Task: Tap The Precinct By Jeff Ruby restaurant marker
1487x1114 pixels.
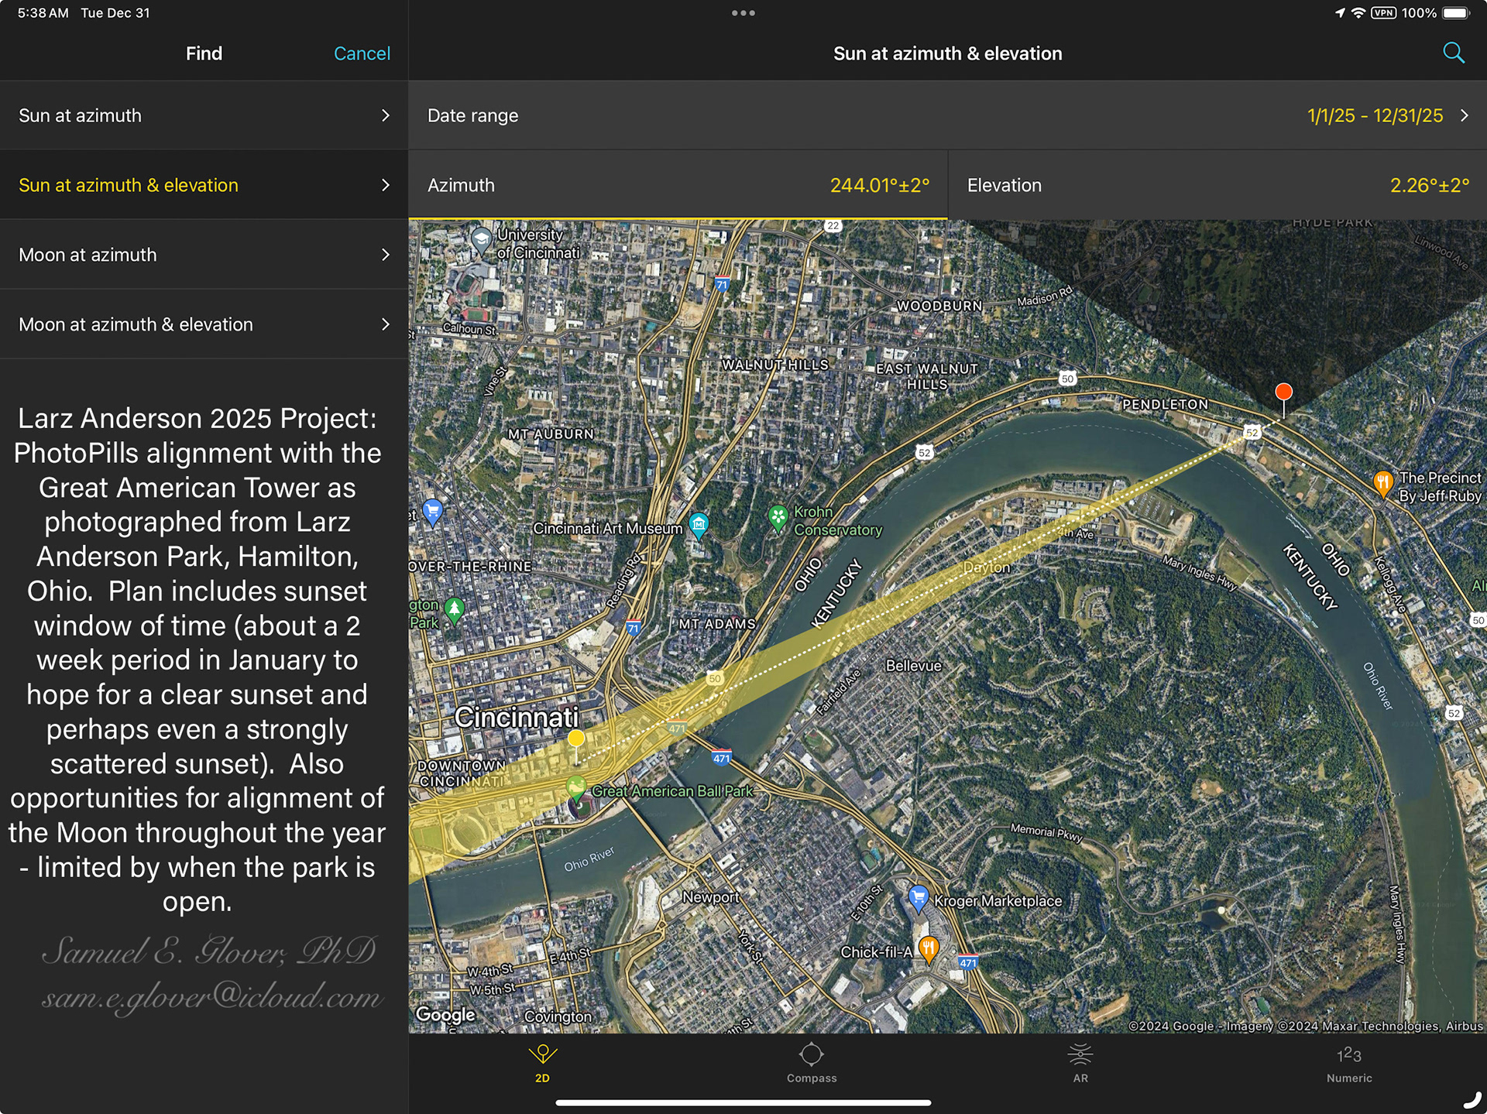Action: 1383,484
